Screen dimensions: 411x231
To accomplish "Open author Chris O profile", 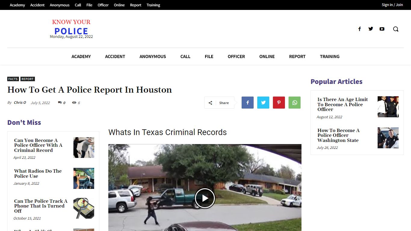I will point(20,103).
